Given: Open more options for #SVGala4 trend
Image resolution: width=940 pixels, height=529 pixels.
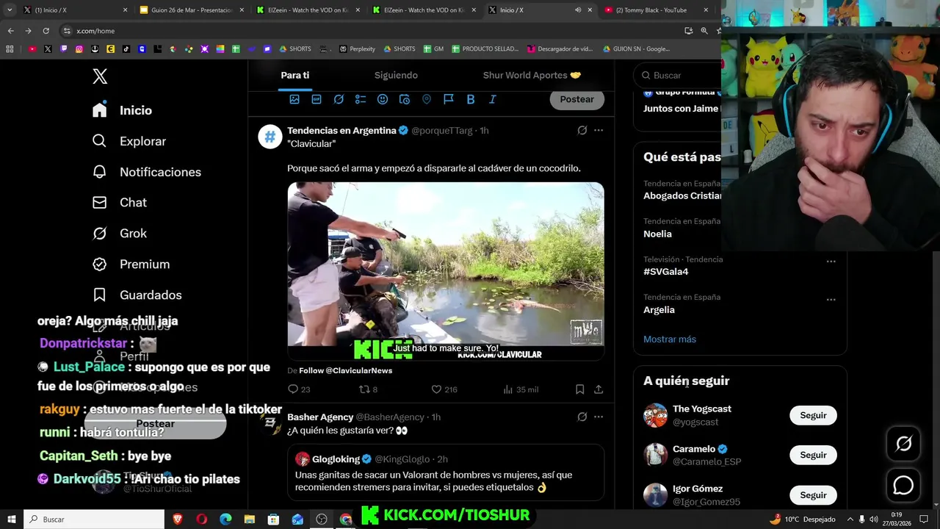Looking at the screenshot, I should pyautogui.click(x=831, y=262).
